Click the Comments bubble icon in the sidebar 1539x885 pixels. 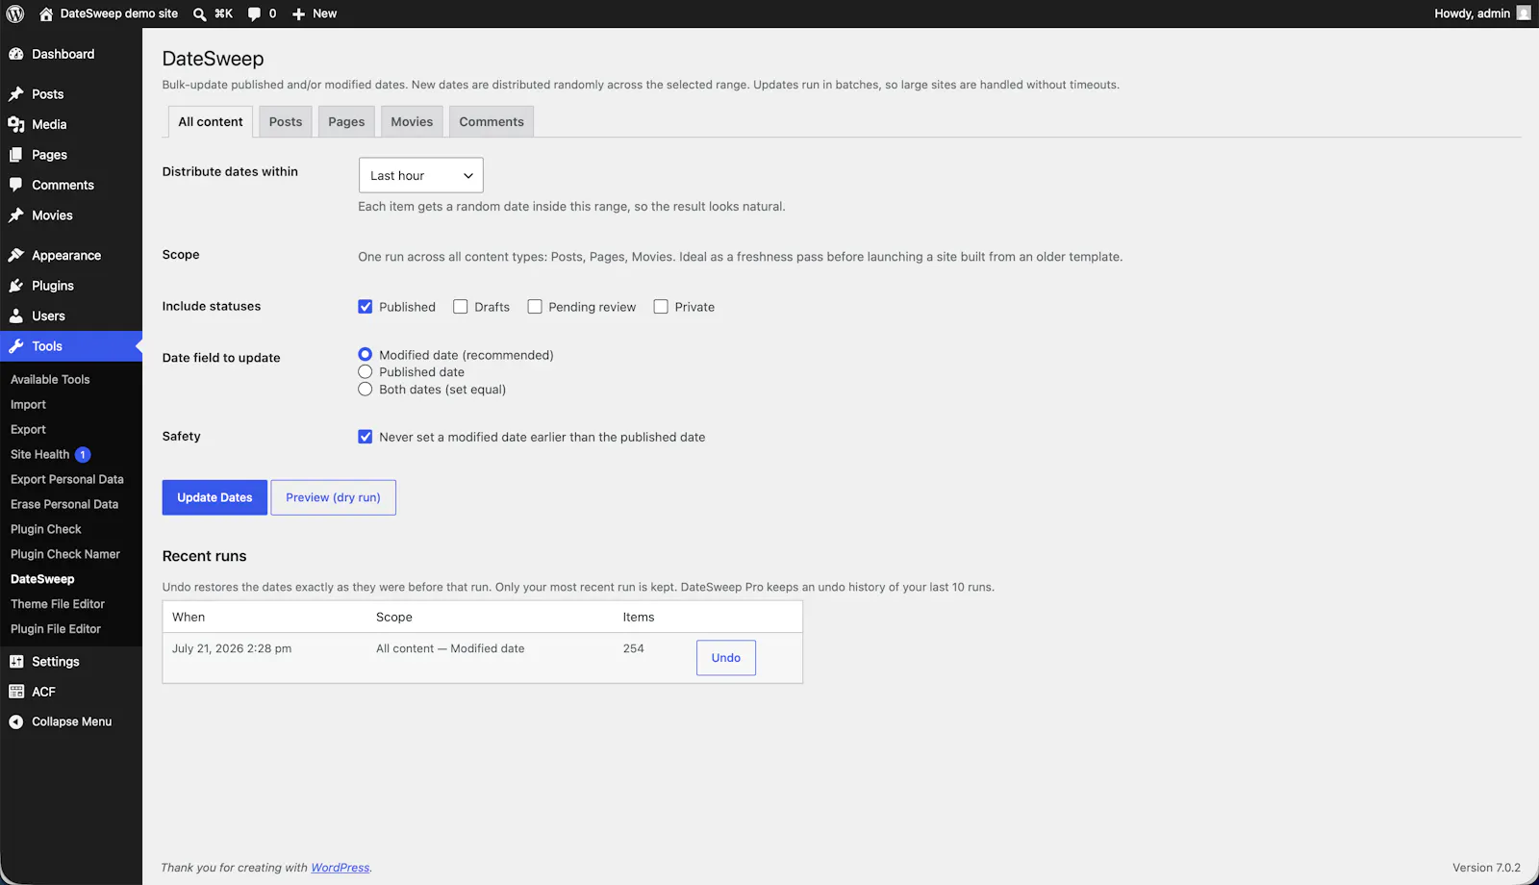pyautogui.click(x=16, y=185)
